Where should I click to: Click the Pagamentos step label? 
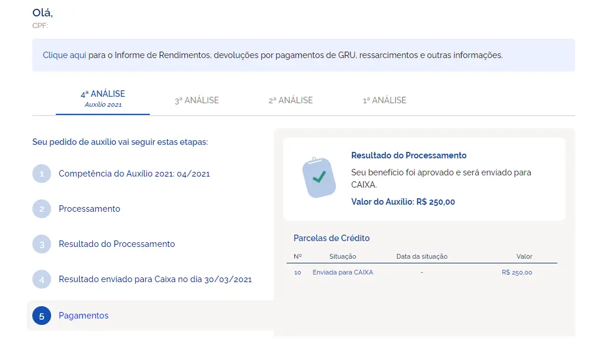(x=83, y=316)
